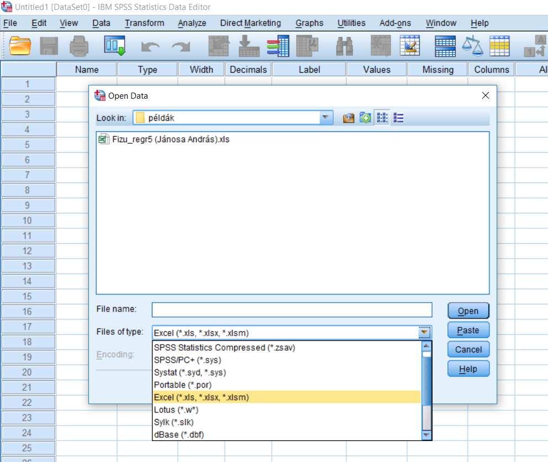548x462 pixels.
Task: Open the Variables info toolbar icon
Action: [x=278, y=46]
